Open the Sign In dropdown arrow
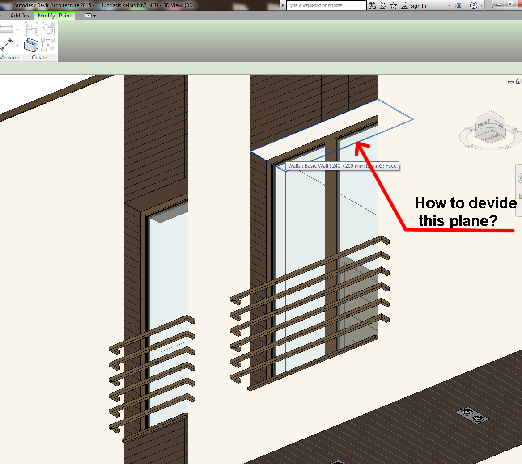The height and width of the screenshot is (464, 522). [449, 6]
